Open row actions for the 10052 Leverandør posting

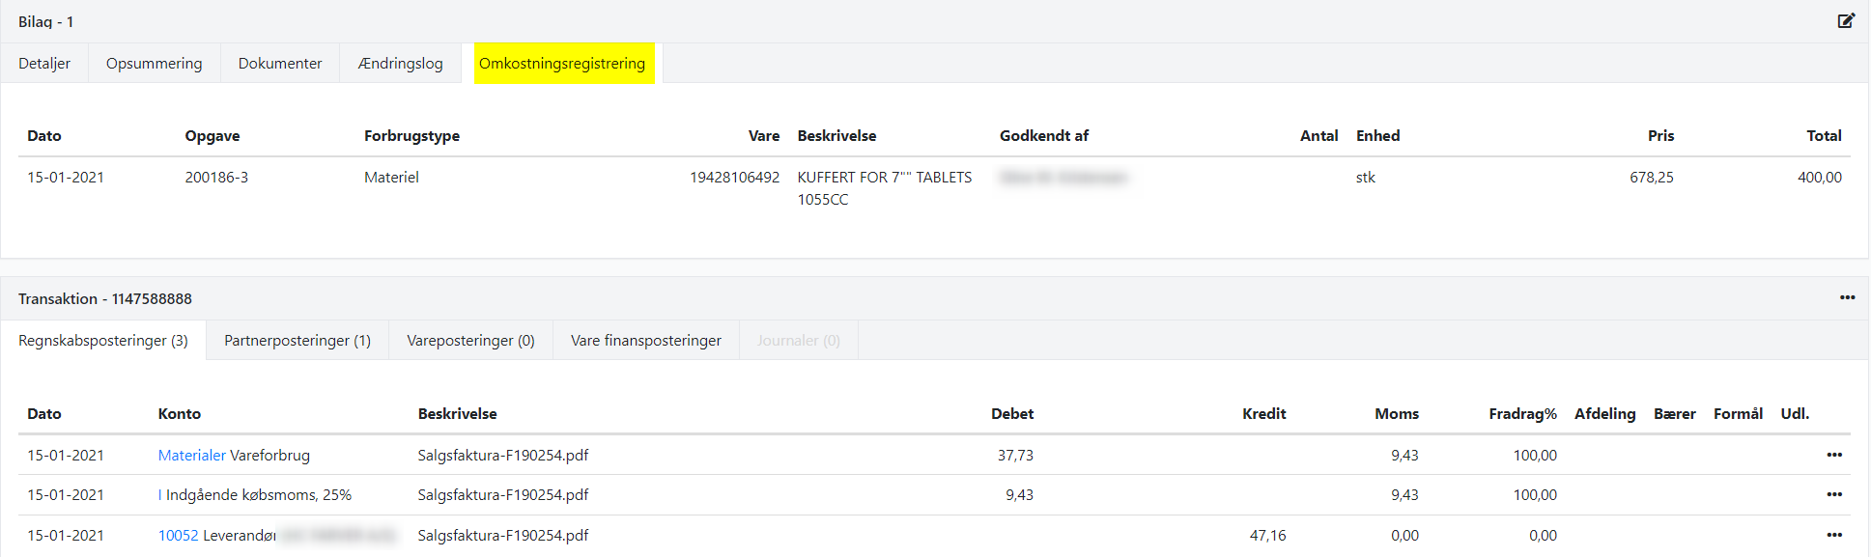[x=1833, y=535]
